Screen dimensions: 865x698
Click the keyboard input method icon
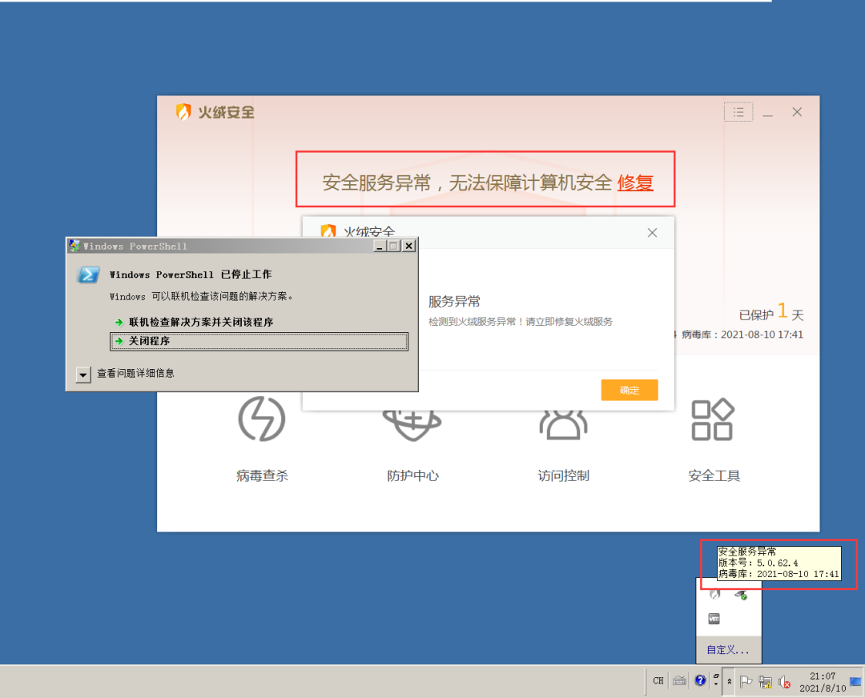(x=680, y=681)
